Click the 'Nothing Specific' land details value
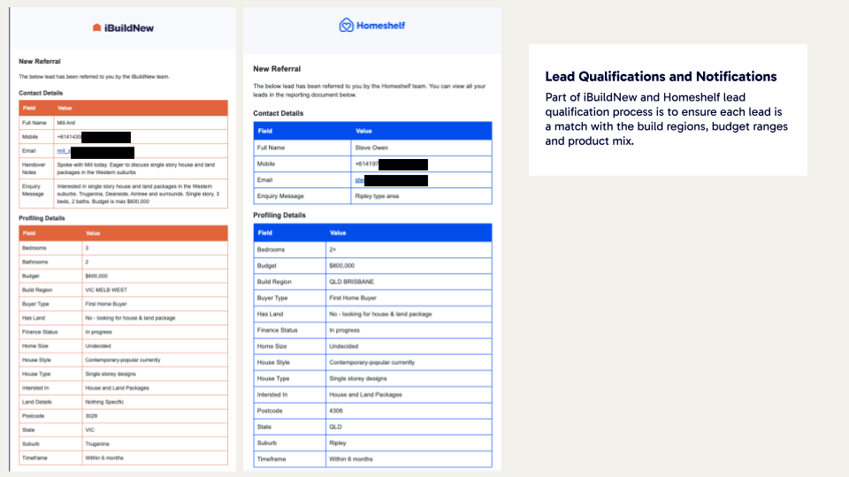This screenshot has width=849, height=477. (104, 402)
